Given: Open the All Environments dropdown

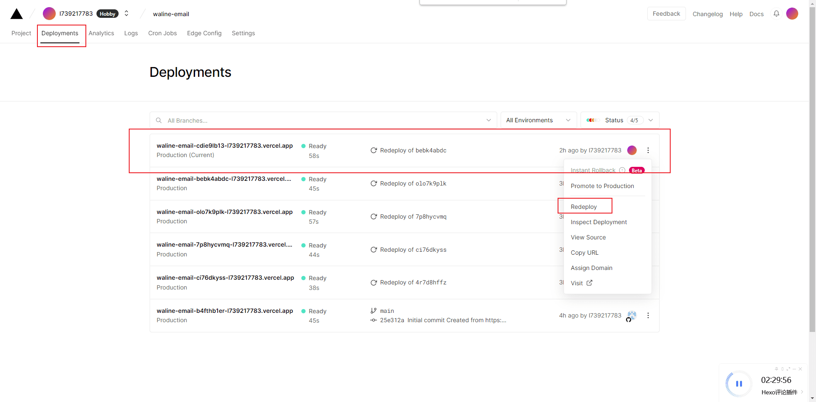Looking at the screenshot, I should click(538, 120).
